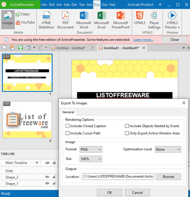
Task: Open the image Format dropdown
Action: pos(91,149)
